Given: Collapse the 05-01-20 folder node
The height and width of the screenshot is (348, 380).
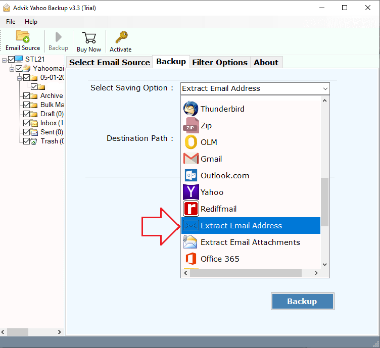Looking at the screenshot, I should [x=19, y=78].
